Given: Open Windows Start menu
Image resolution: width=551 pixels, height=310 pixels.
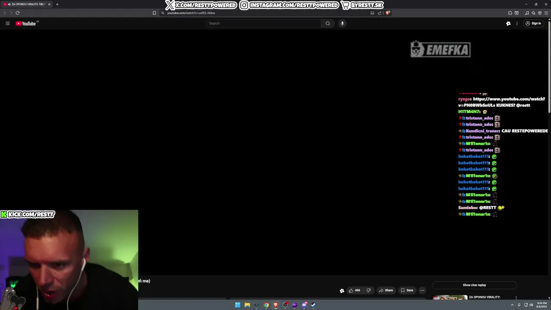Looking at the screenshot, I should pos(238,305).
